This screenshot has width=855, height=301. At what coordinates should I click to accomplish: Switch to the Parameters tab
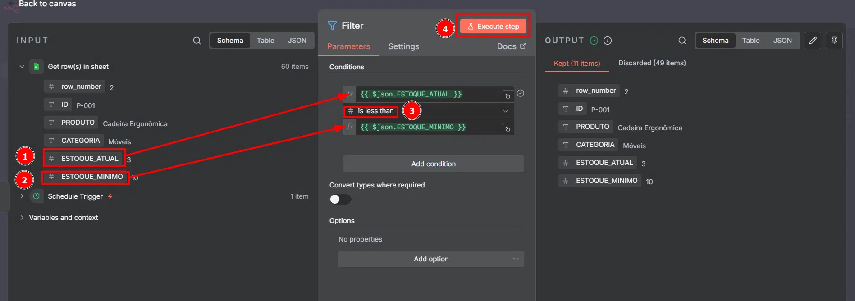point(348,46)
